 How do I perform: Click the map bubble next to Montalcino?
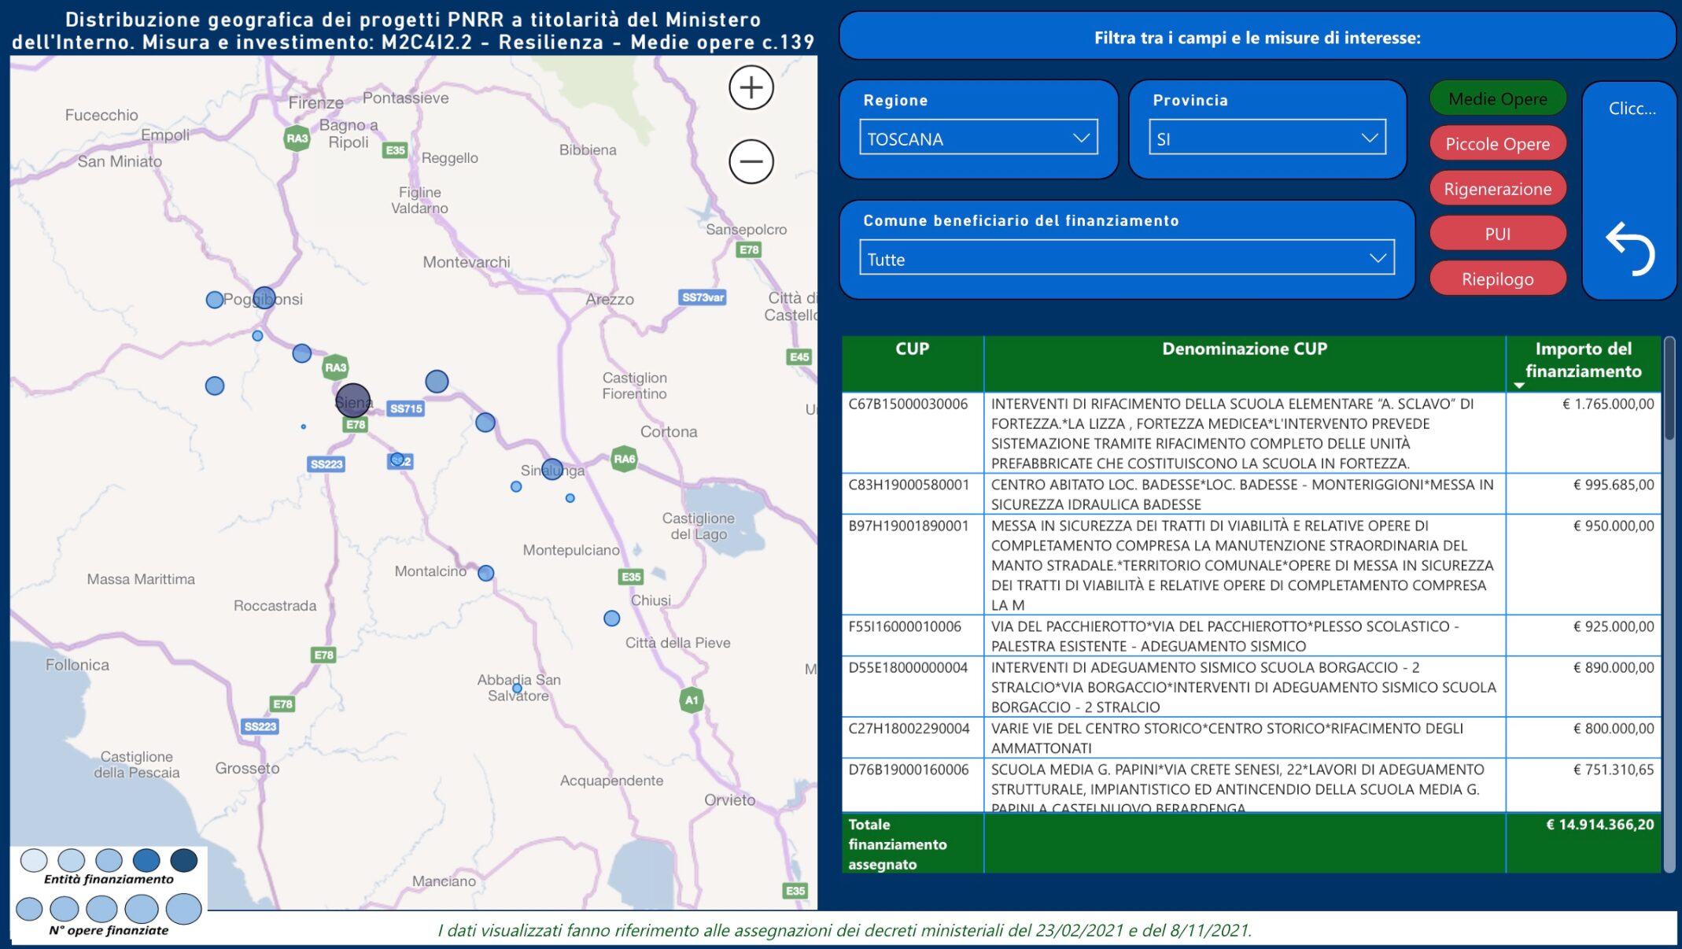(486, 573)
